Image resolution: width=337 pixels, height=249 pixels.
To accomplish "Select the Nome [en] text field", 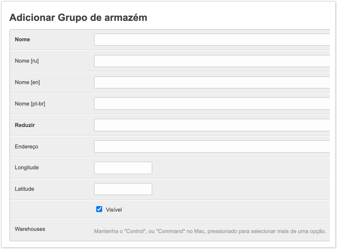I will (212, 82).
